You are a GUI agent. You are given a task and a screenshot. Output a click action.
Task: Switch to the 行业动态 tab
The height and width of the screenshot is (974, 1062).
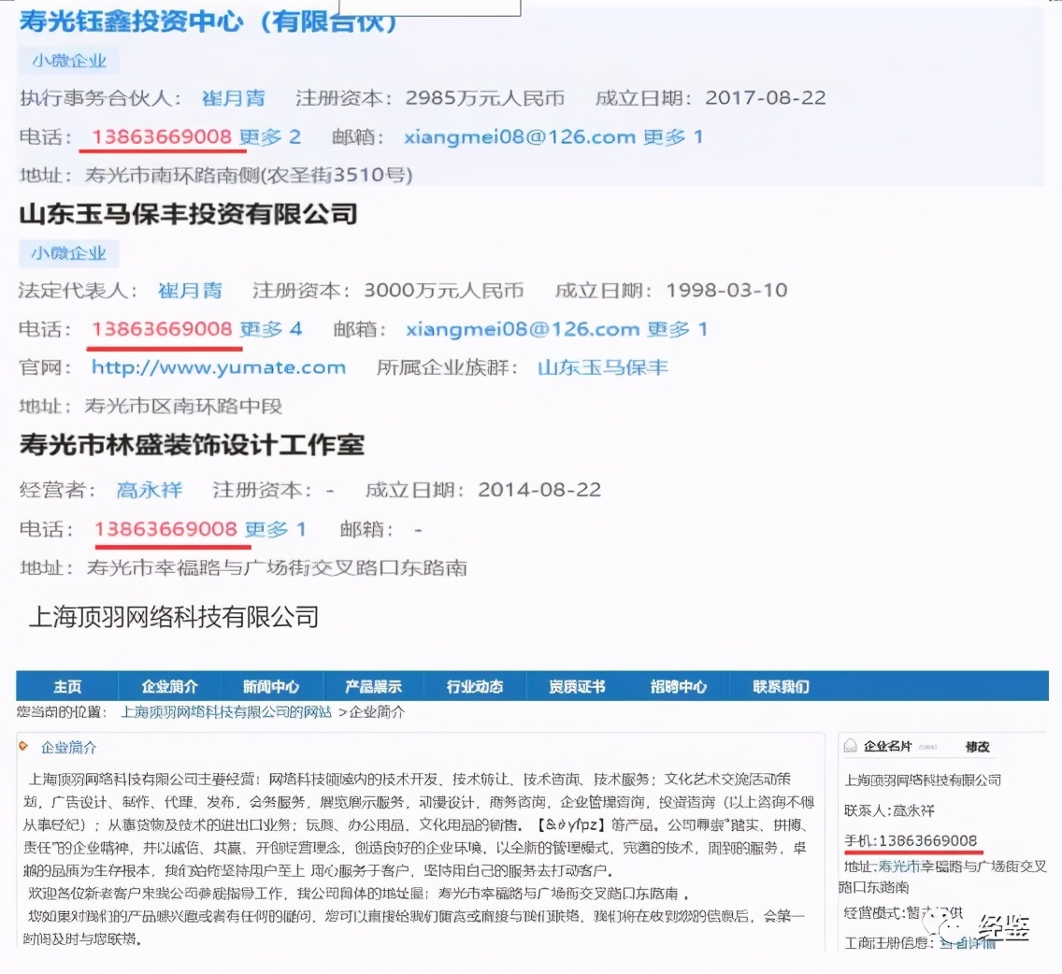pos(475,686)
